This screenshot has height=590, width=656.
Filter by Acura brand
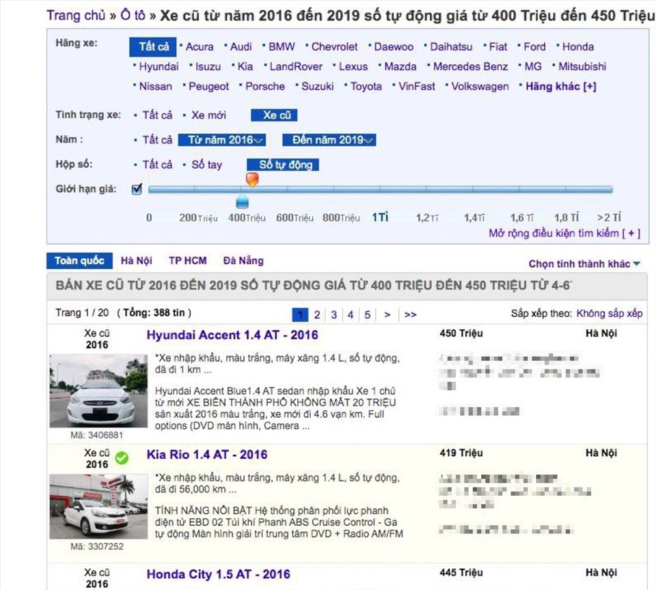200,47
